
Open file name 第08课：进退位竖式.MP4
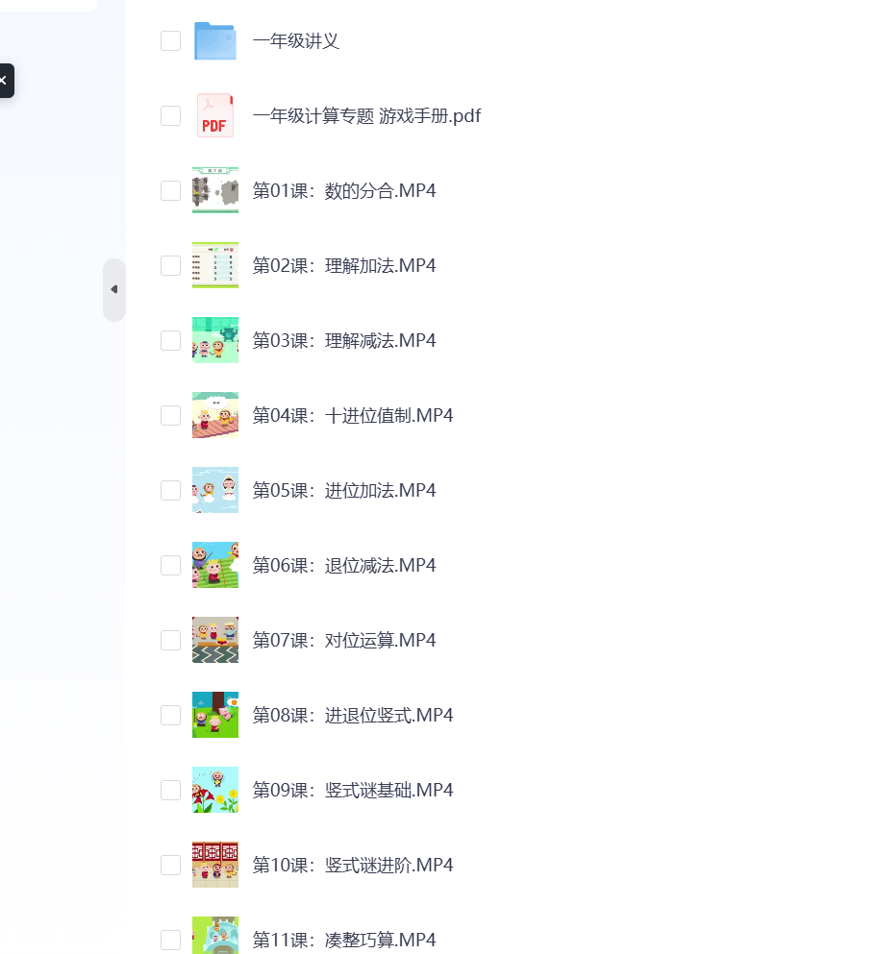pyautogui.click(x=353, y=716)
